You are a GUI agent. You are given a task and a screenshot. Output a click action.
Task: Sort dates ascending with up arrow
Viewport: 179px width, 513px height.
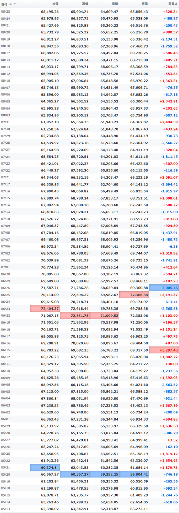coord(10,4)
